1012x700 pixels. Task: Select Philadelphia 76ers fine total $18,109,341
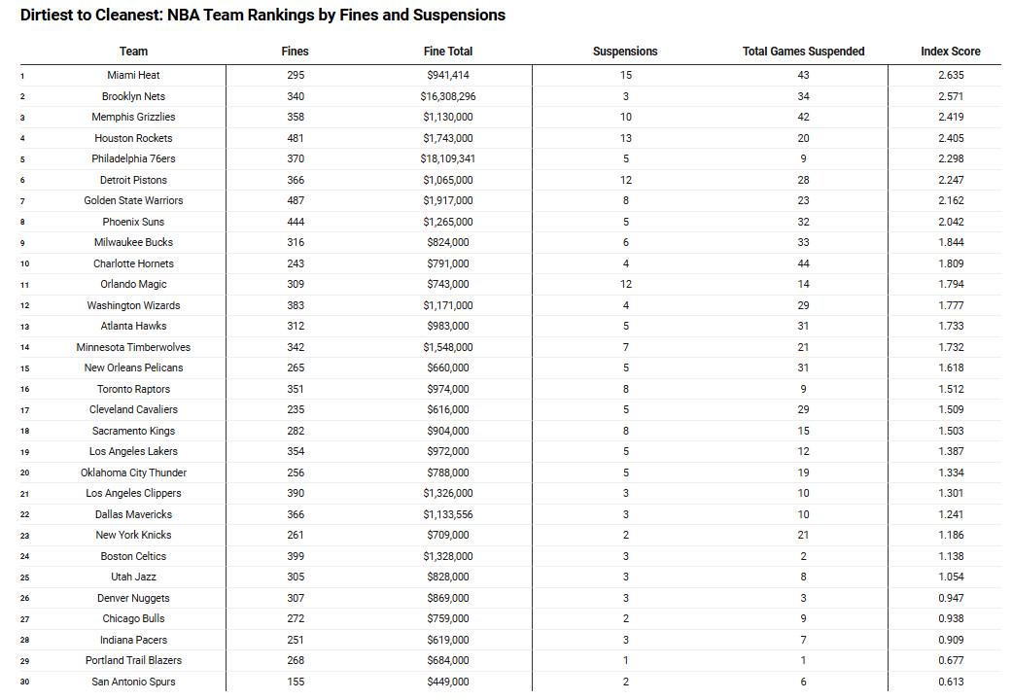(448, 158)
